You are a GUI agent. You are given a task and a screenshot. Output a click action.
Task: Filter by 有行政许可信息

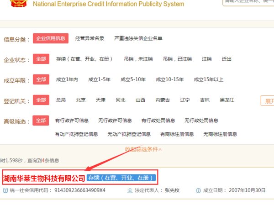tap(72, 121)
